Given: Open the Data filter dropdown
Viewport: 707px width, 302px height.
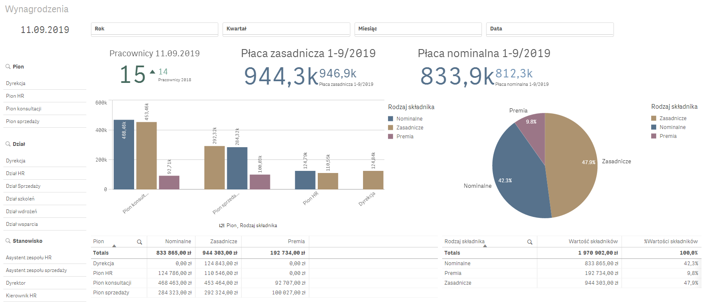Looking at the screenshot, I should (x=549, y=29).
